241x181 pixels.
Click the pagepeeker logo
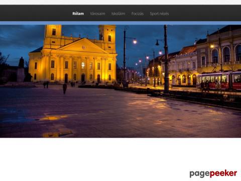[x=213, y=173]
